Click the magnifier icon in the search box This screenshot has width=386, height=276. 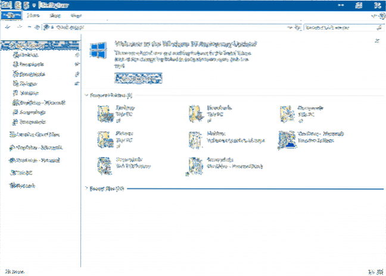379,27
